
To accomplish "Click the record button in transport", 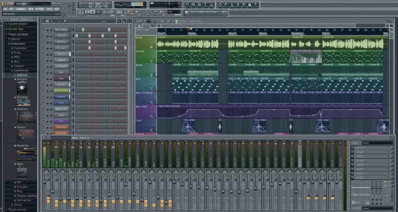I will (99, 12).
